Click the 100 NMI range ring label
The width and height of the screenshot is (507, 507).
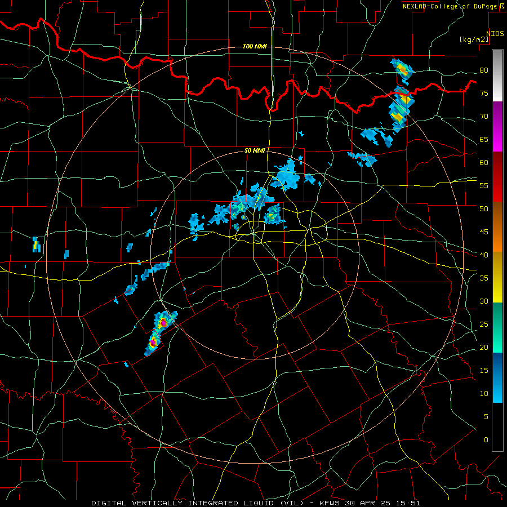(255, 47)
